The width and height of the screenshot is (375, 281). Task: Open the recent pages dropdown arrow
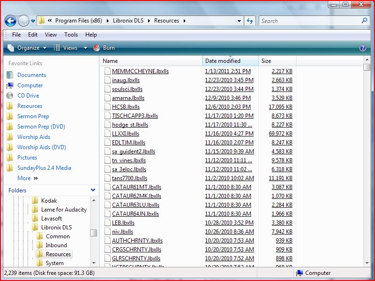pos(33,21)
